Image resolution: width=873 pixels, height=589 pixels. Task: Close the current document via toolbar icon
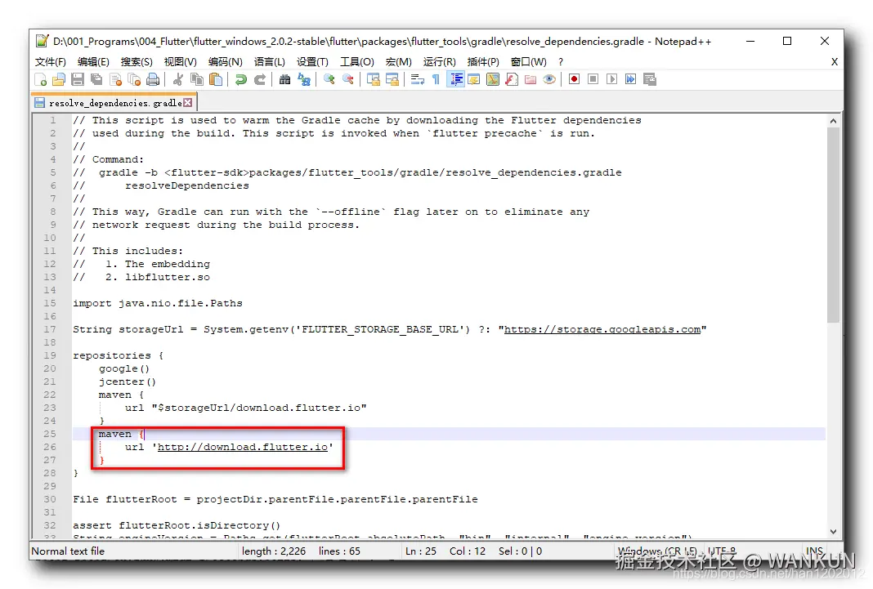(x=116, y=79)
